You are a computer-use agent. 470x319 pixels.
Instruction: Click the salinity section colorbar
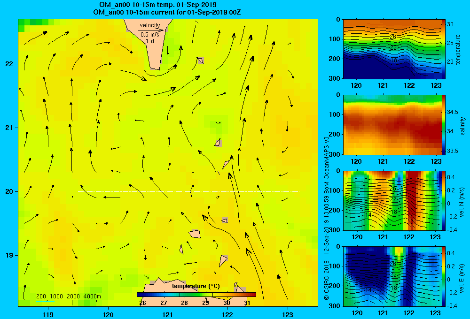tap(444, 125)
